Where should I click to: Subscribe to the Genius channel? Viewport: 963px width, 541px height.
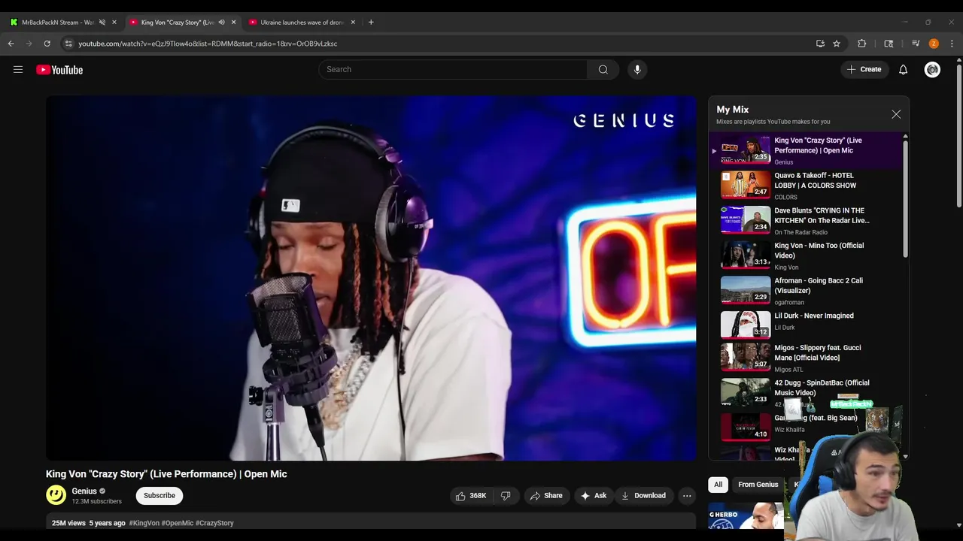(159, 496)
